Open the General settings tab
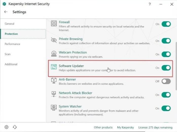 coord(10,24)
